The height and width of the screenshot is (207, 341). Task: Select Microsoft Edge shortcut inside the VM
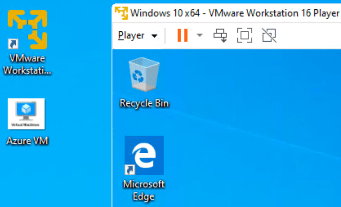click(x=144, y=155)
